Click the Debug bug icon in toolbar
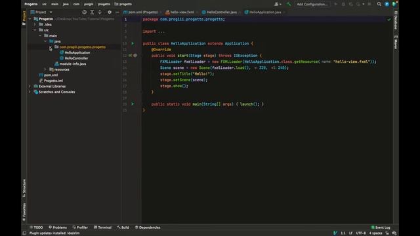Screen dimensions: 420x236 point(343,4)
